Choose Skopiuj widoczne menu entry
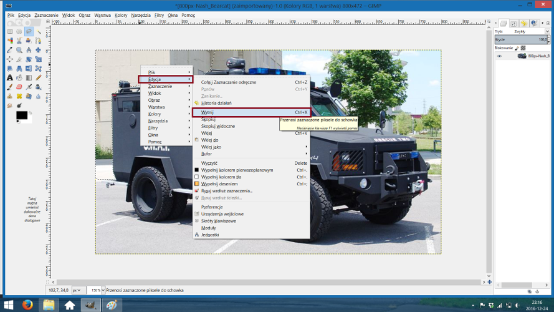 pos(251,126)
